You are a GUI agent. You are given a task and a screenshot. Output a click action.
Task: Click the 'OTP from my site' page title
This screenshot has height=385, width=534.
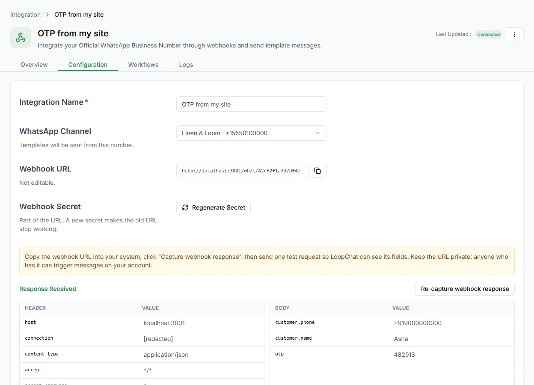coord(73,33)
